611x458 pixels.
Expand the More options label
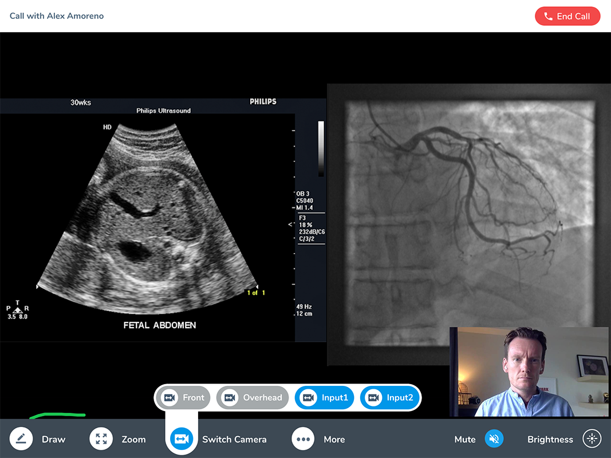click(x=334, y=440)
